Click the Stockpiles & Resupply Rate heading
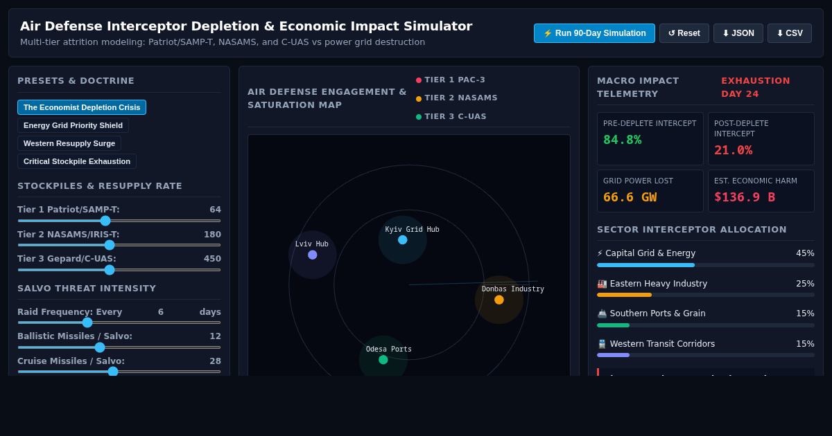Viewport: 832px width, 436px height. [100, 186]
